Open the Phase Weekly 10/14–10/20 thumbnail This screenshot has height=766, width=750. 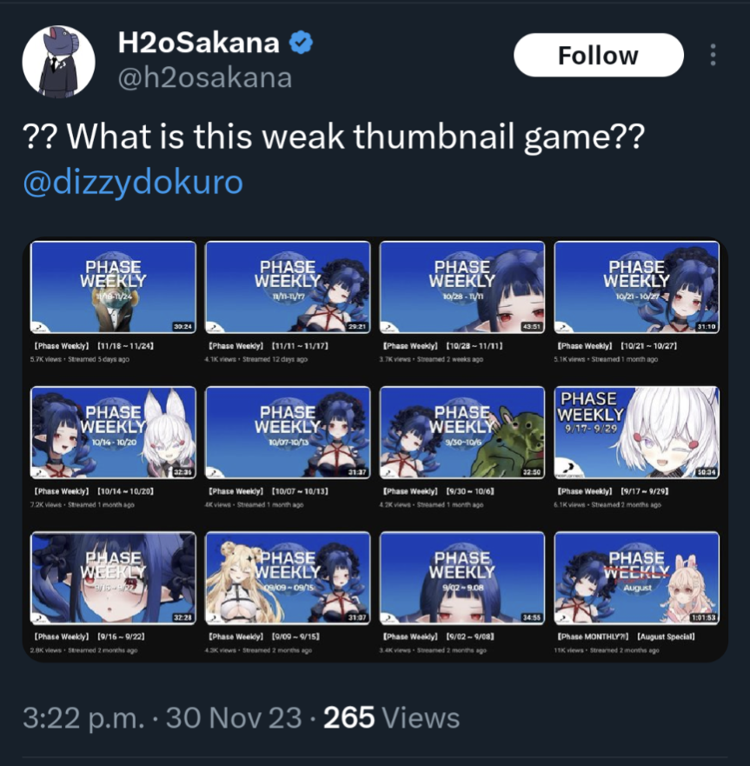pos(113,432)
